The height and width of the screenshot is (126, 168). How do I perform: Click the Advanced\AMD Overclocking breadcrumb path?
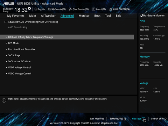click(33, 22)
